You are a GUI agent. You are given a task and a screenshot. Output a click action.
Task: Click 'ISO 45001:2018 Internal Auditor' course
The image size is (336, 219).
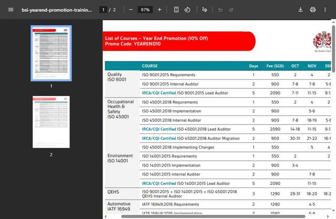(x=171, y=120)
